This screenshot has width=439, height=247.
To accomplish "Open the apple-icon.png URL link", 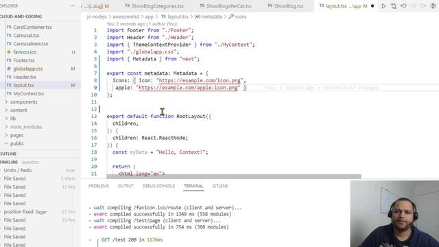I will click(x=188, y=88).
